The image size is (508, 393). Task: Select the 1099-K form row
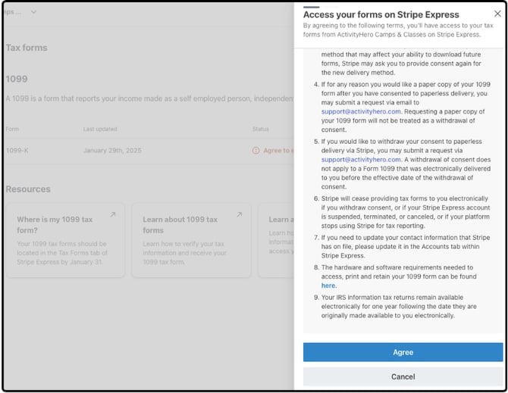tap(17, 151)
